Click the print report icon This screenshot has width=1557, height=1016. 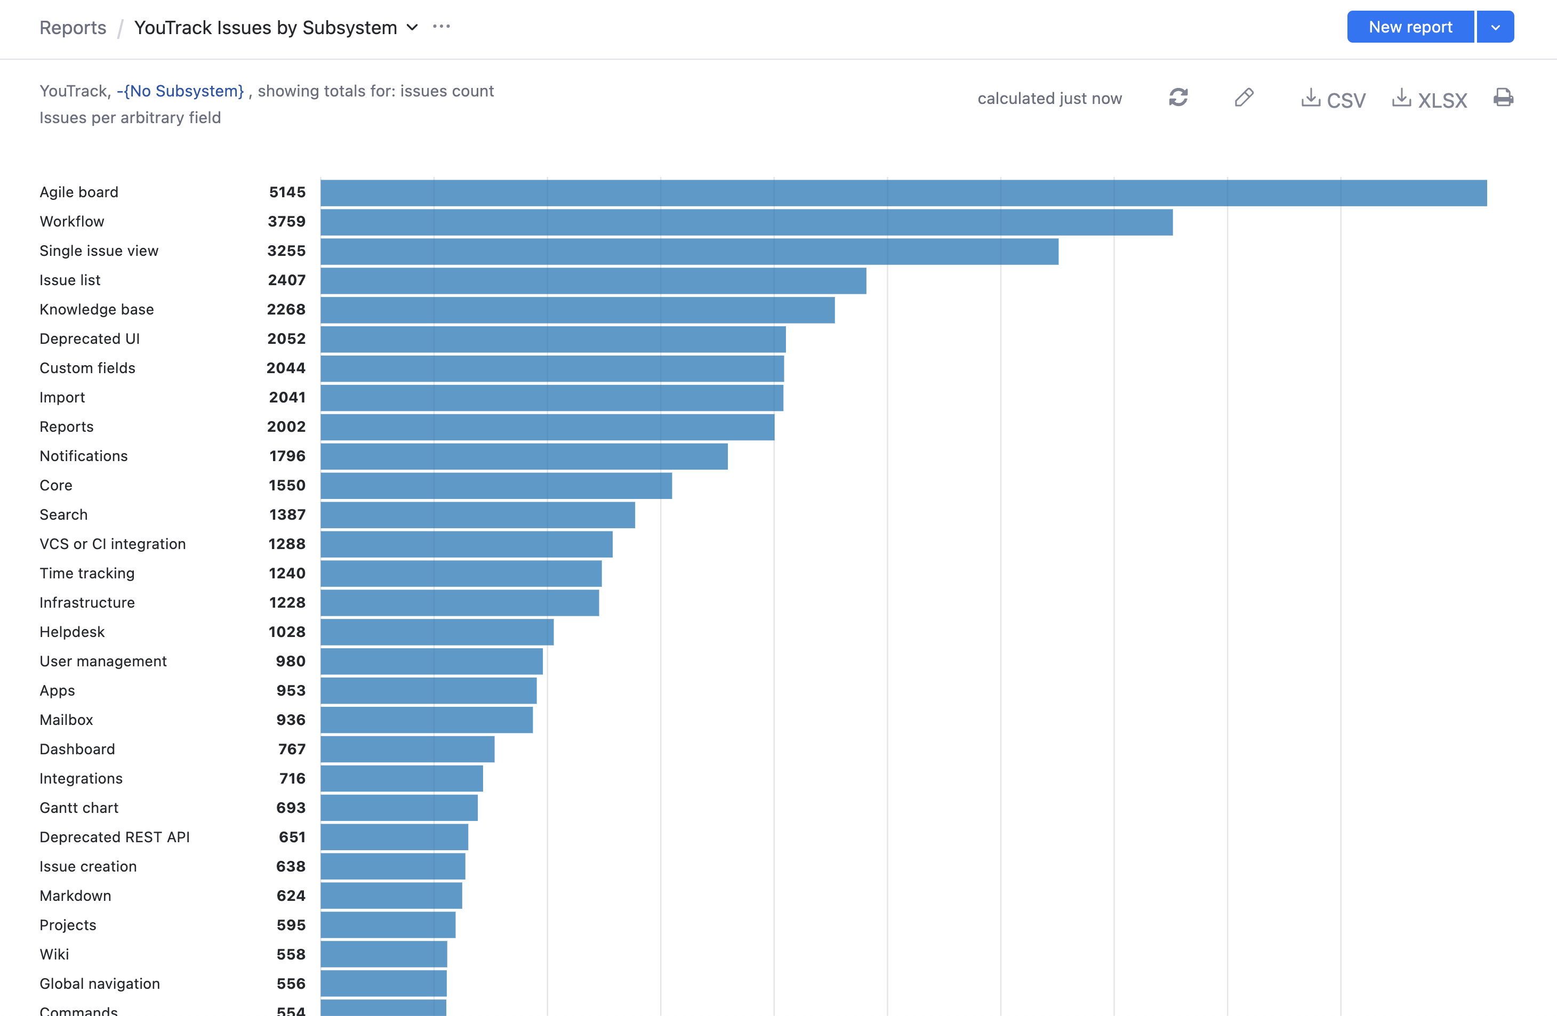pos(1503,96)
